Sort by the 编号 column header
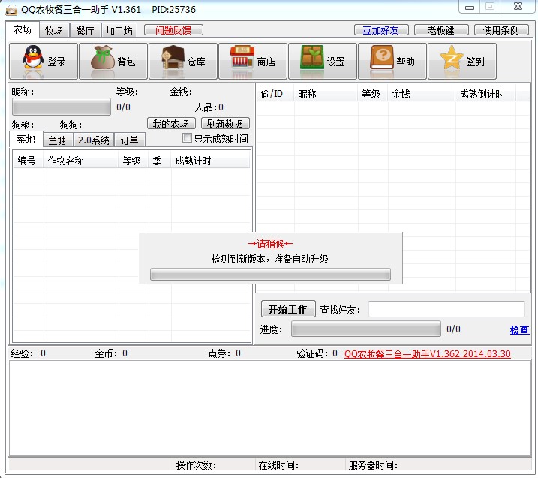This screenshot has width=538, height=478. click(x=29, y=161)
